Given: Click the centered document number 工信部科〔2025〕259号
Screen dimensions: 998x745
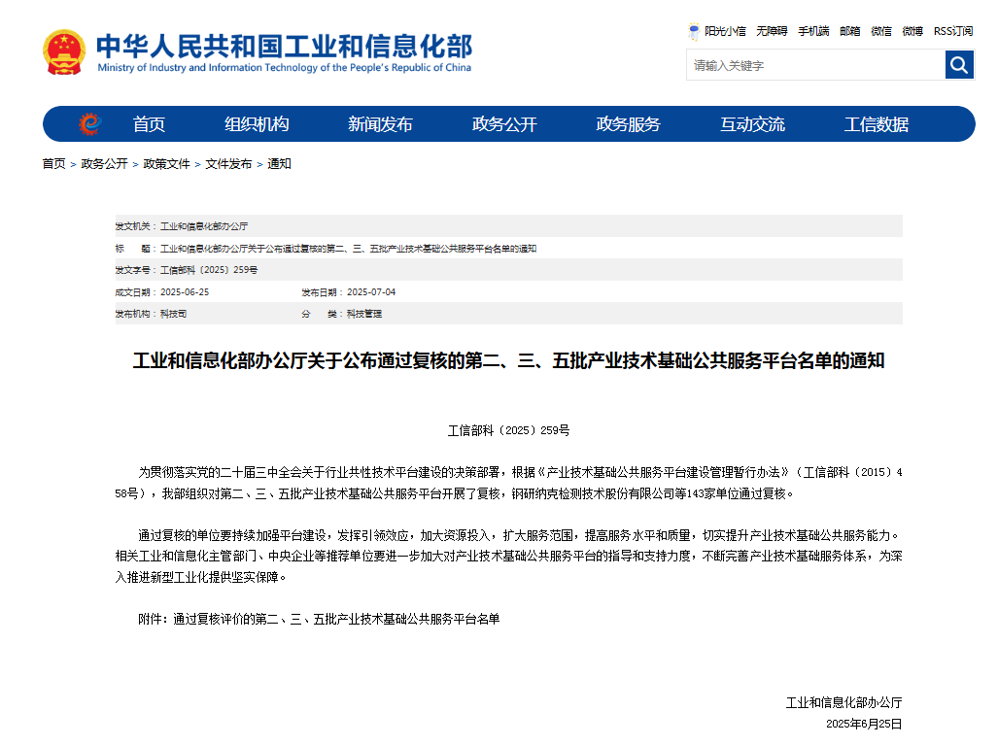Looking at the screenshot, I should (x=508, y=430).
